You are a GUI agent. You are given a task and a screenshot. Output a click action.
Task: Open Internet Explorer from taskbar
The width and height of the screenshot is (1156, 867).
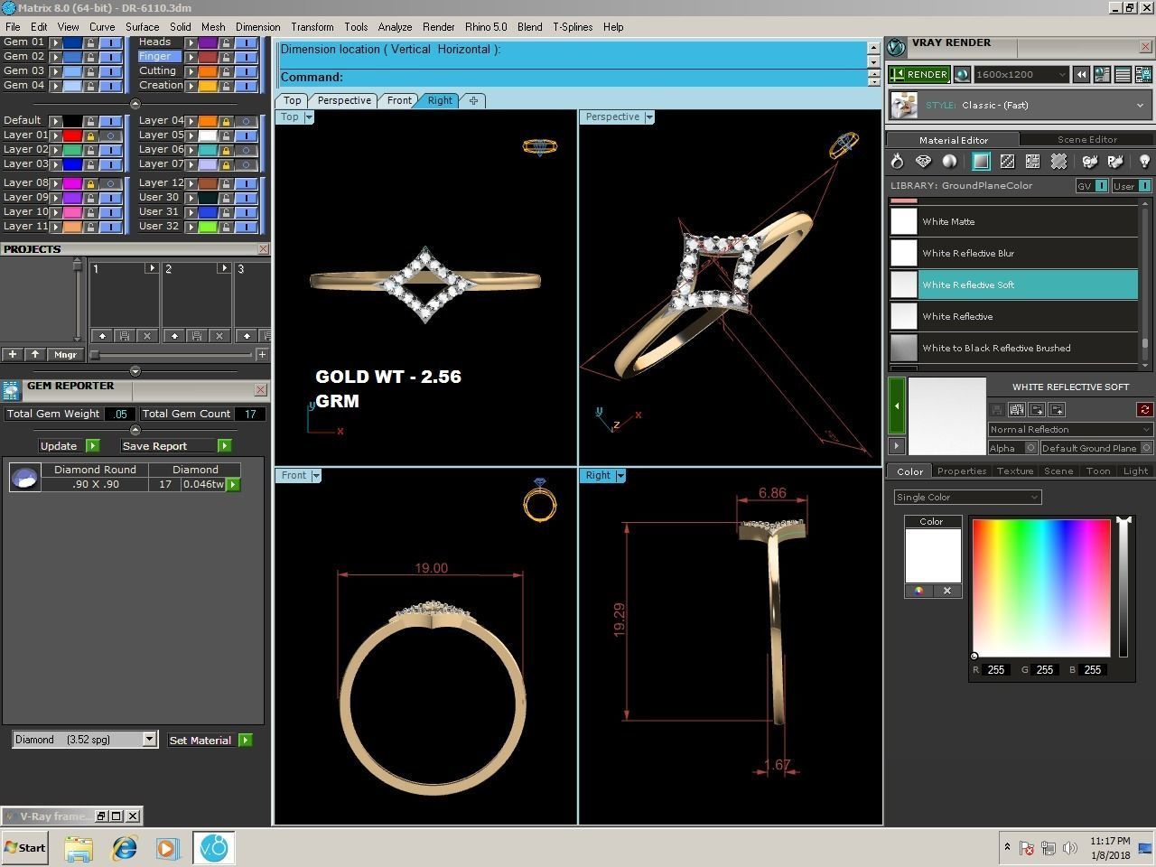[124, 848]
